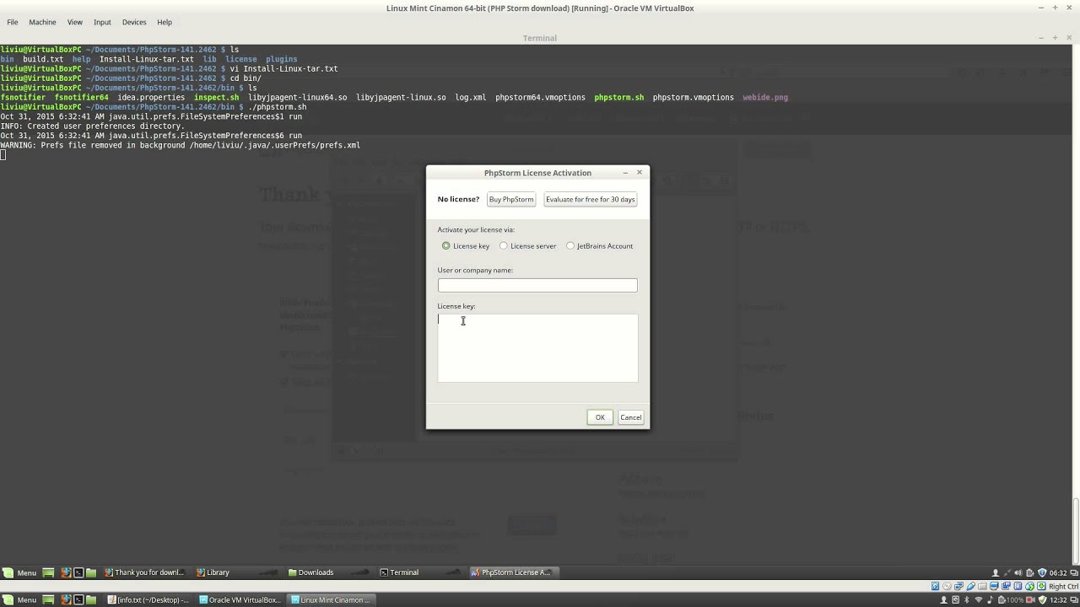This screenshot has width=1080, height=607.
Task: Click the guest show desktop icon
Action: pos(48,572)
